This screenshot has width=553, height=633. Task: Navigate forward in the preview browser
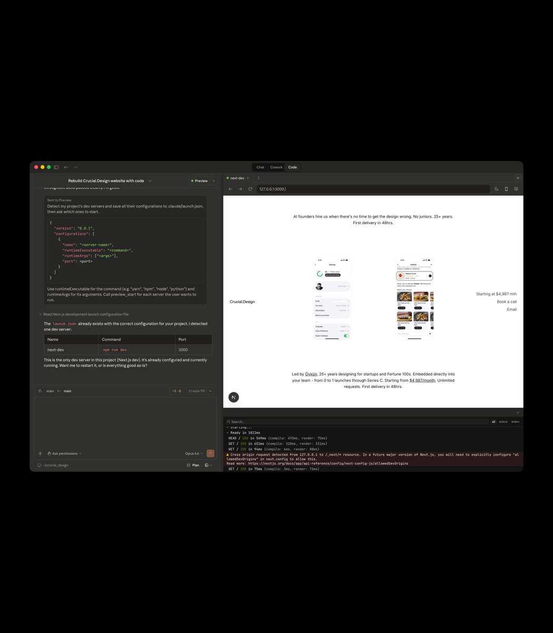[x=240, y=189]
